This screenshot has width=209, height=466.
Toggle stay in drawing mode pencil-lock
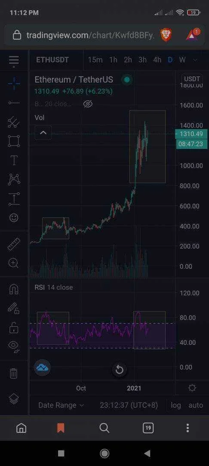14,308
